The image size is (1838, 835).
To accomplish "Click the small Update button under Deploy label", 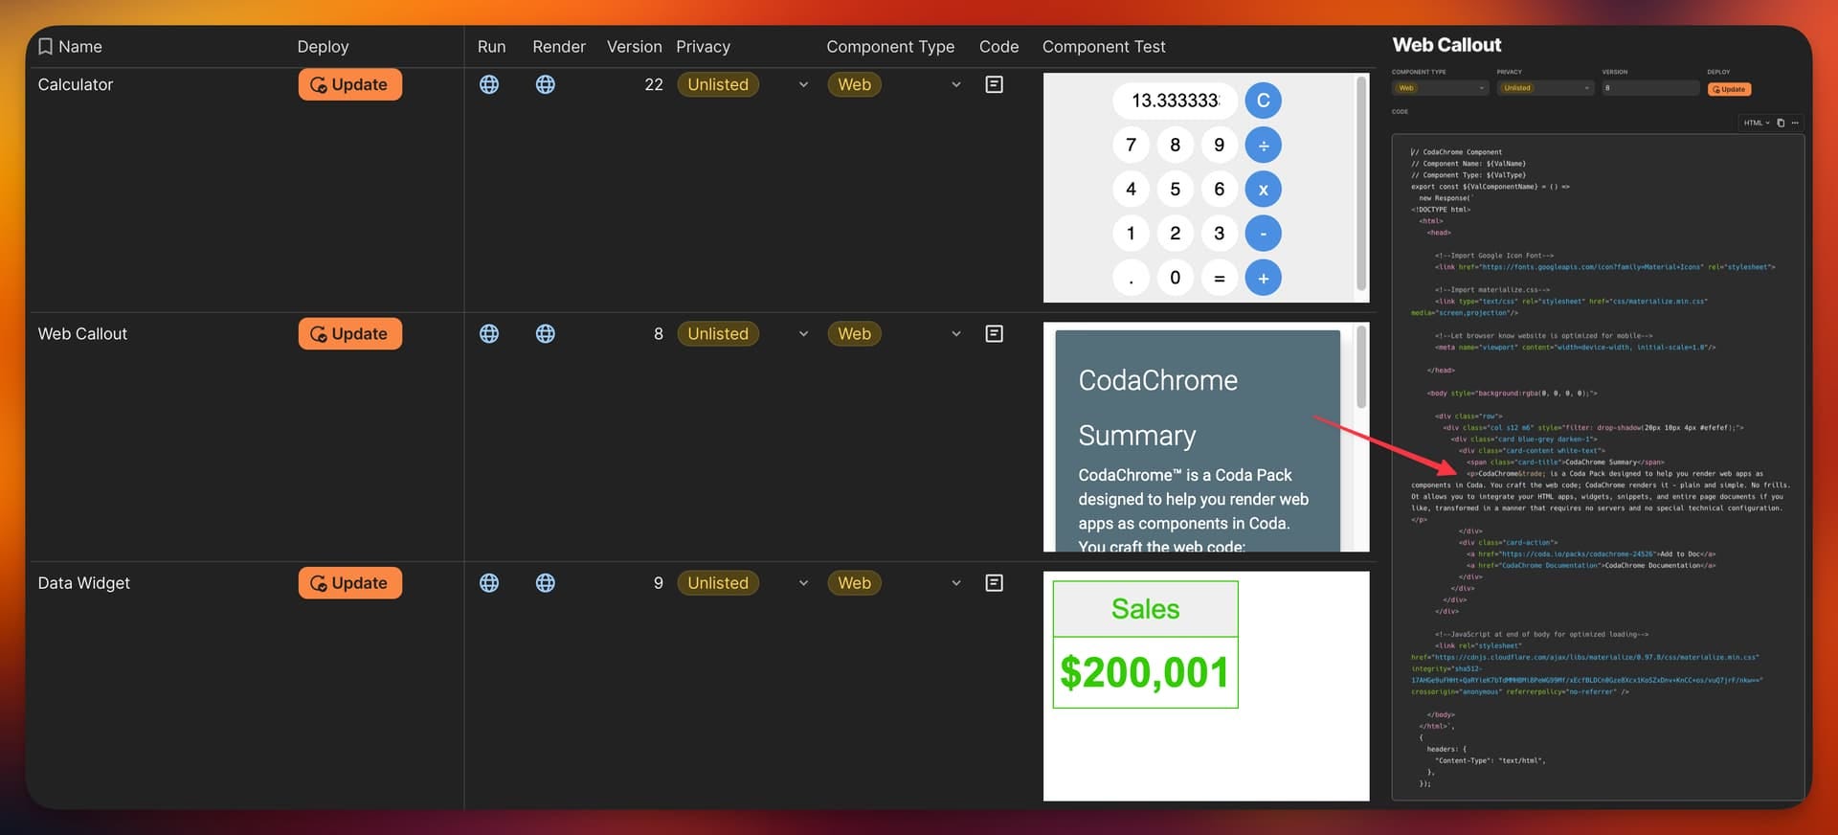I will 1730,89.
